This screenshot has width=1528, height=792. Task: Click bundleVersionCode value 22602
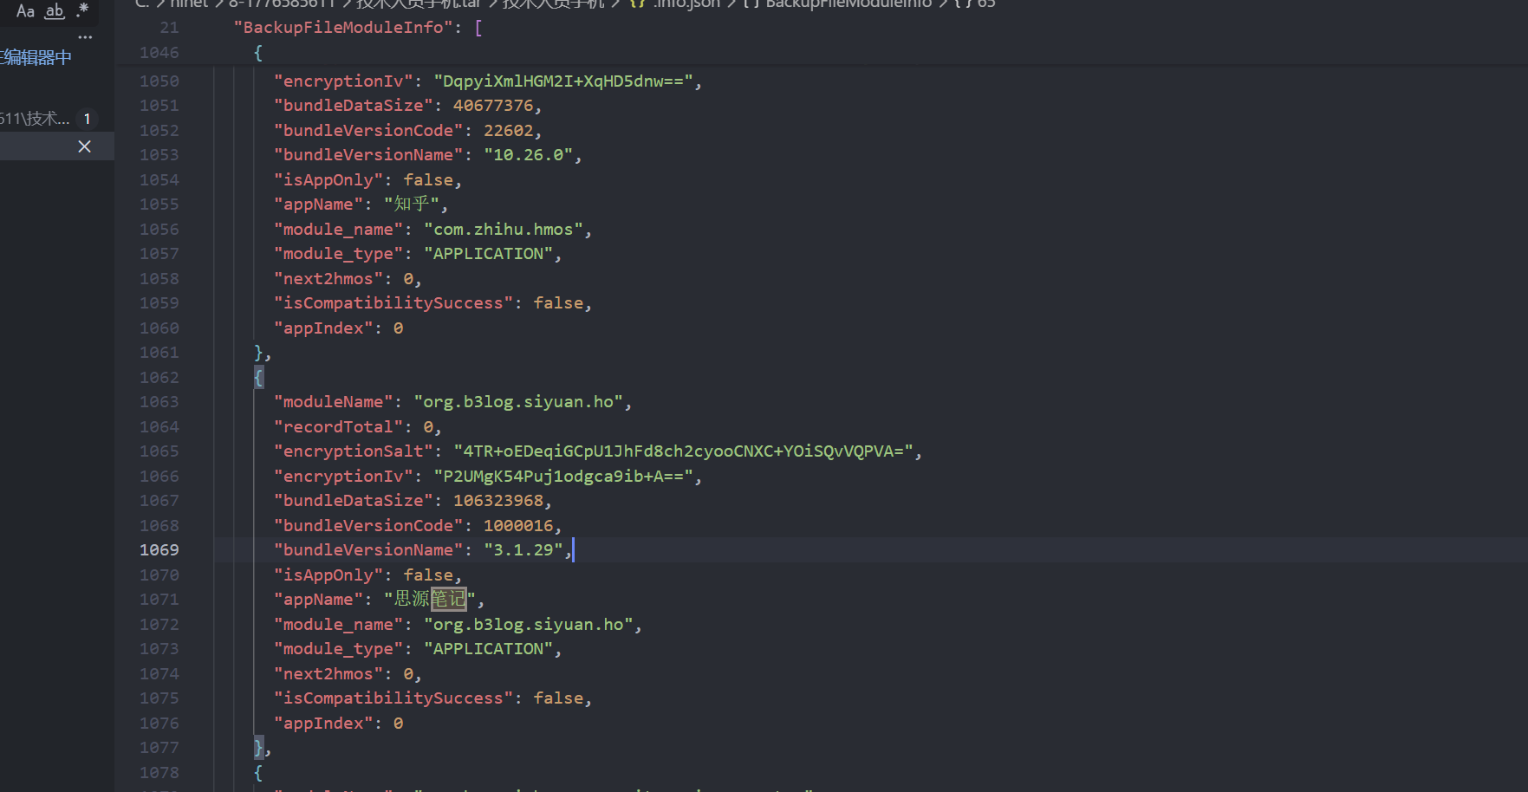point(509,130)
